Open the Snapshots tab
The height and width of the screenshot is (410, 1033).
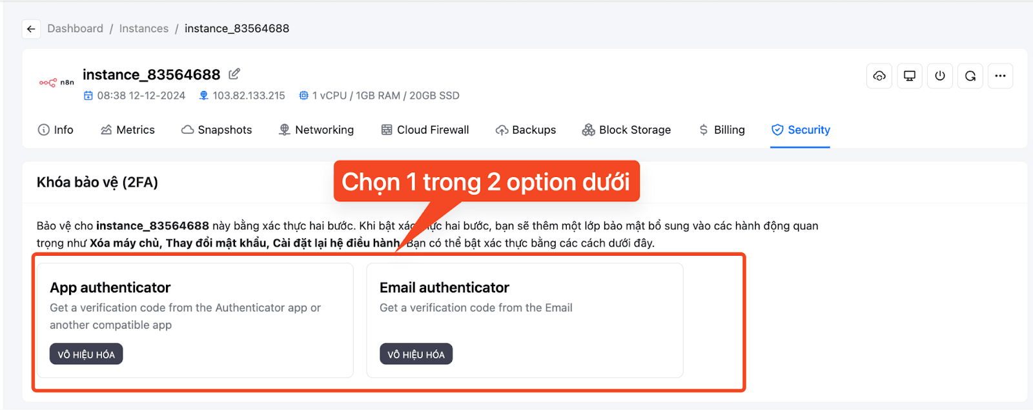217,130
